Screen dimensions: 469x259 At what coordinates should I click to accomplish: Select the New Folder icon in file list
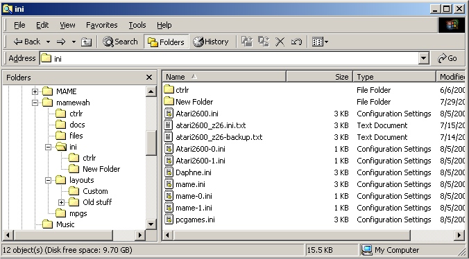tap(169, 101)
